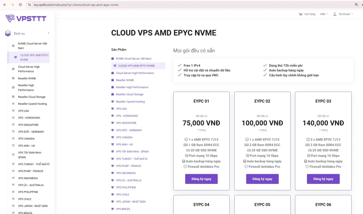This screenshot has height=214, width=363.
Task: Click the Dịch vụ layered-box icon
Action: [8, 34]
